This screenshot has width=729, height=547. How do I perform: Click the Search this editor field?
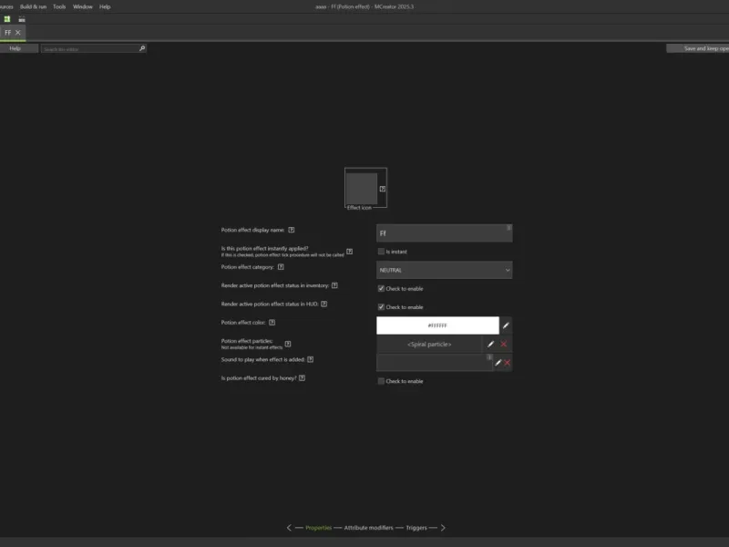(90, 49)
